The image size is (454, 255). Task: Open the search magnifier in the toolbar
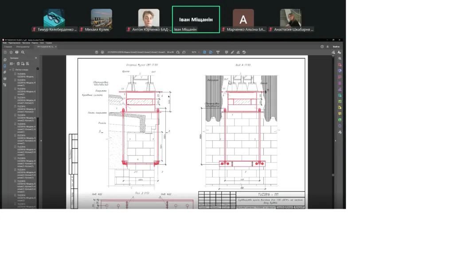pos(23,52)
